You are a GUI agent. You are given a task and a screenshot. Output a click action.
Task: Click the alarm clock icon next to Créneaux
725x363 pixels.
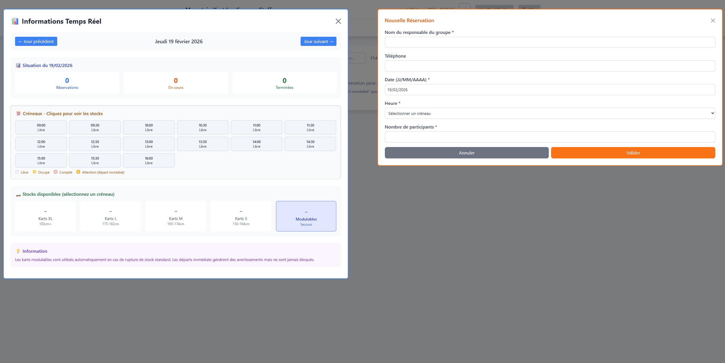pos(19,113)
